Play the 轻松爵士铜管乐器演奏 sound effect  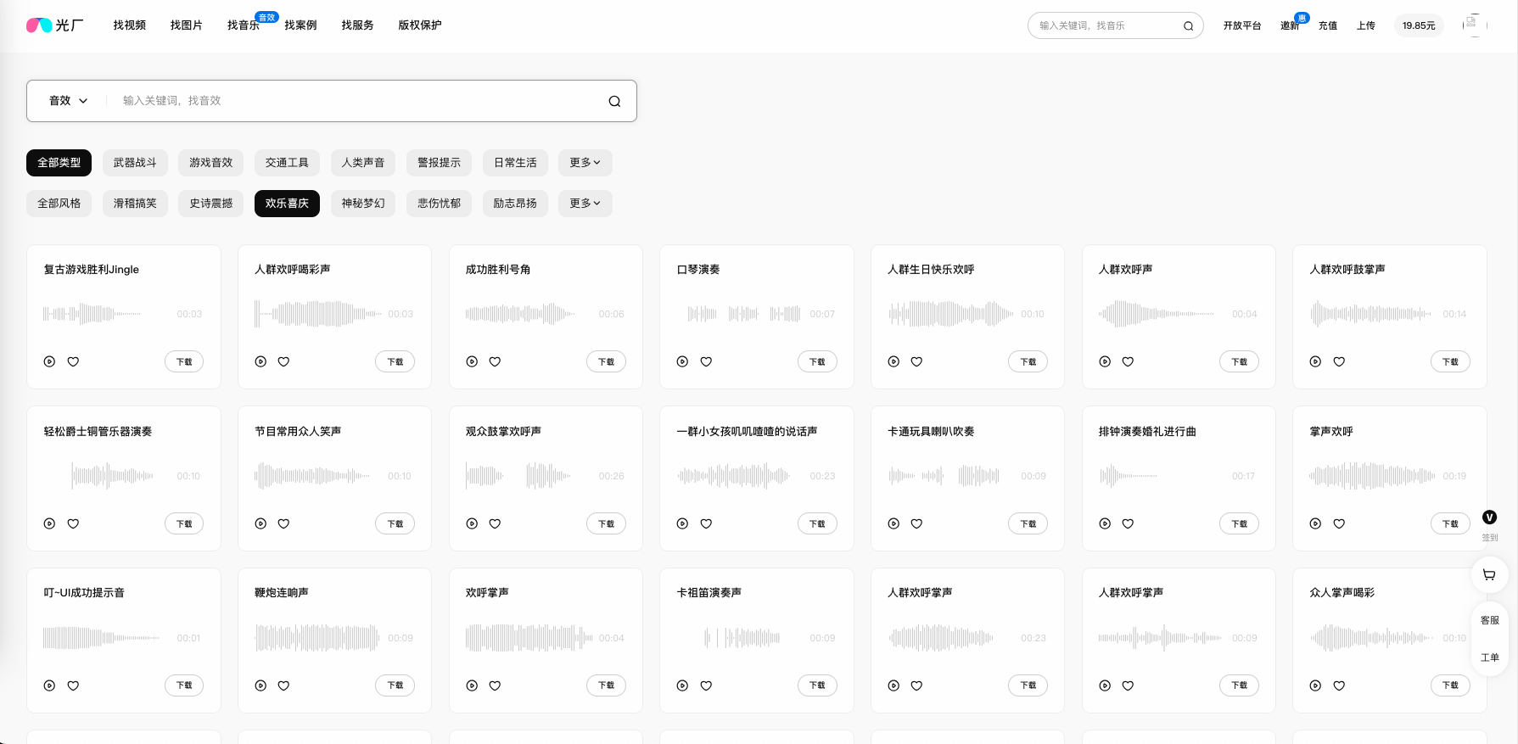(49, 523)
